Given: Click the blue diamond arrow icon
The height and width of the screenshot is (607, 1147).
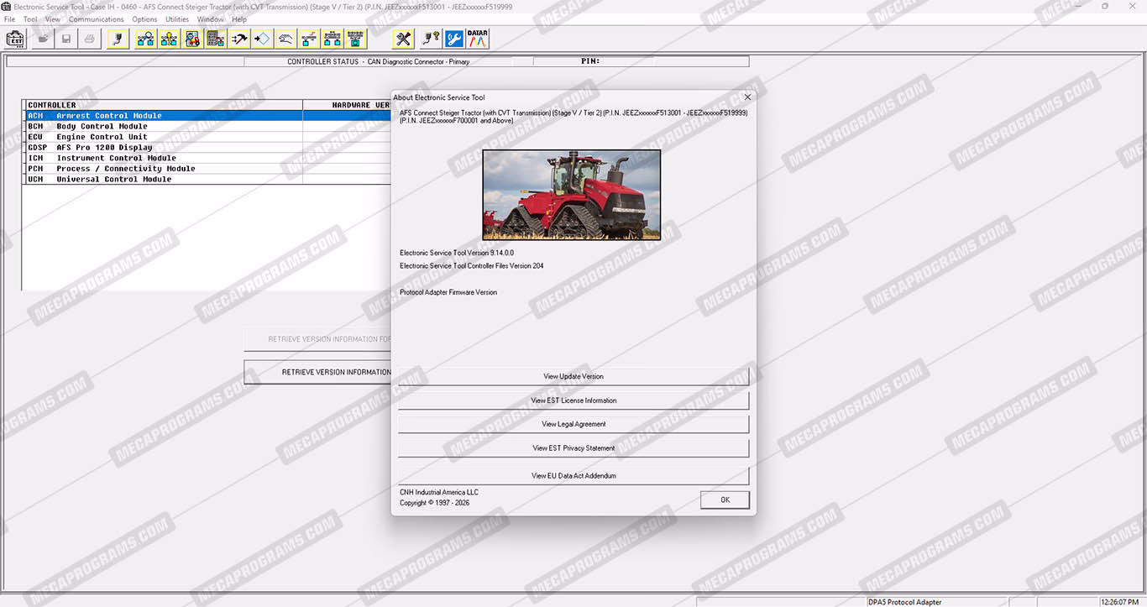Looking at the screenshot, I should click(x=262, y=39).
